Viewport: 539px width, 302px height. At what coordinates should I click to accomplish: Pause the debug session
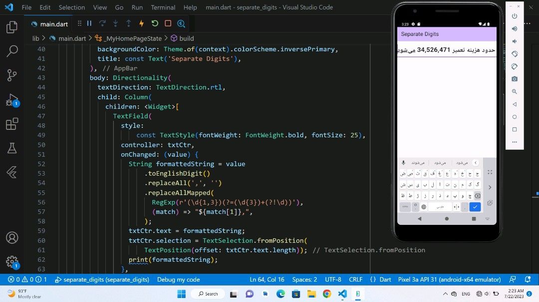89,23
